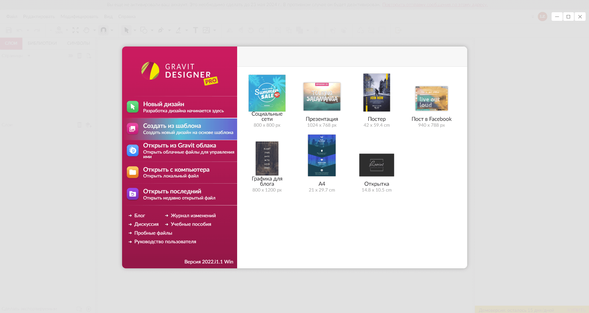589x313 pixels.
Task: Choose the A4 template thumbnail
Action: click(x=322, y=155)
